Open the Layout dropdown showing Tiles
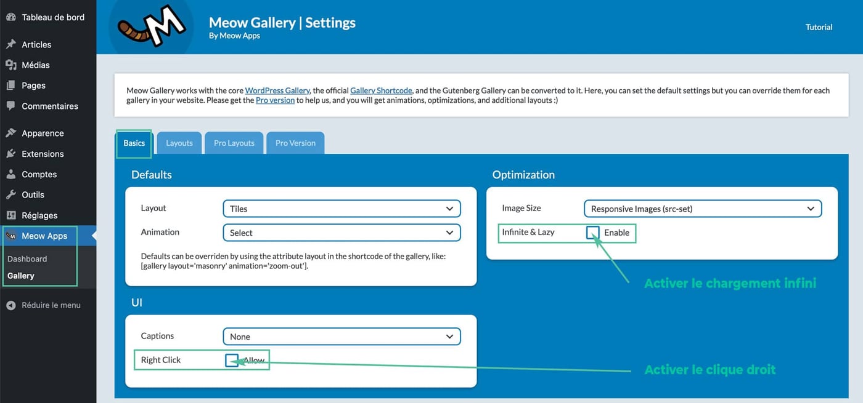The width and height of the screenshot is (863, 403). coord(341,209)
